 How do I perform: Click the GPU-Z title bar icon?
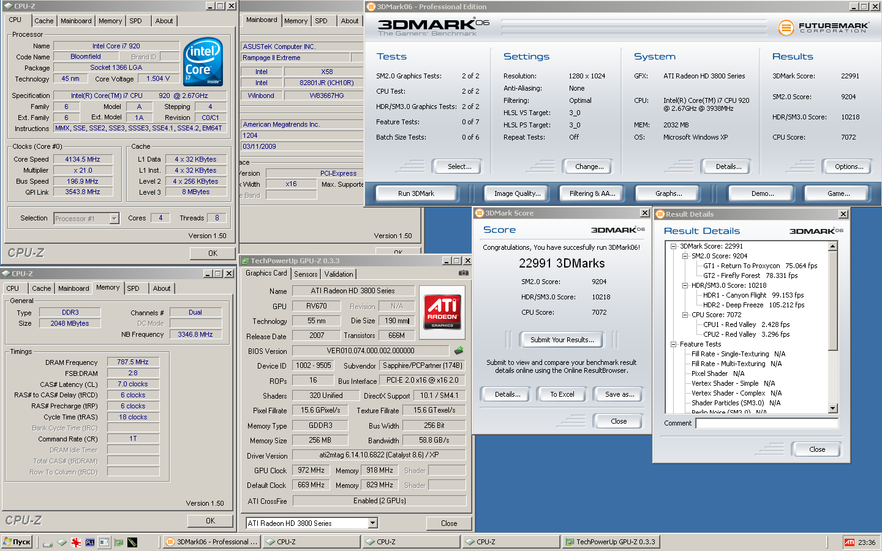coord(245,261)
